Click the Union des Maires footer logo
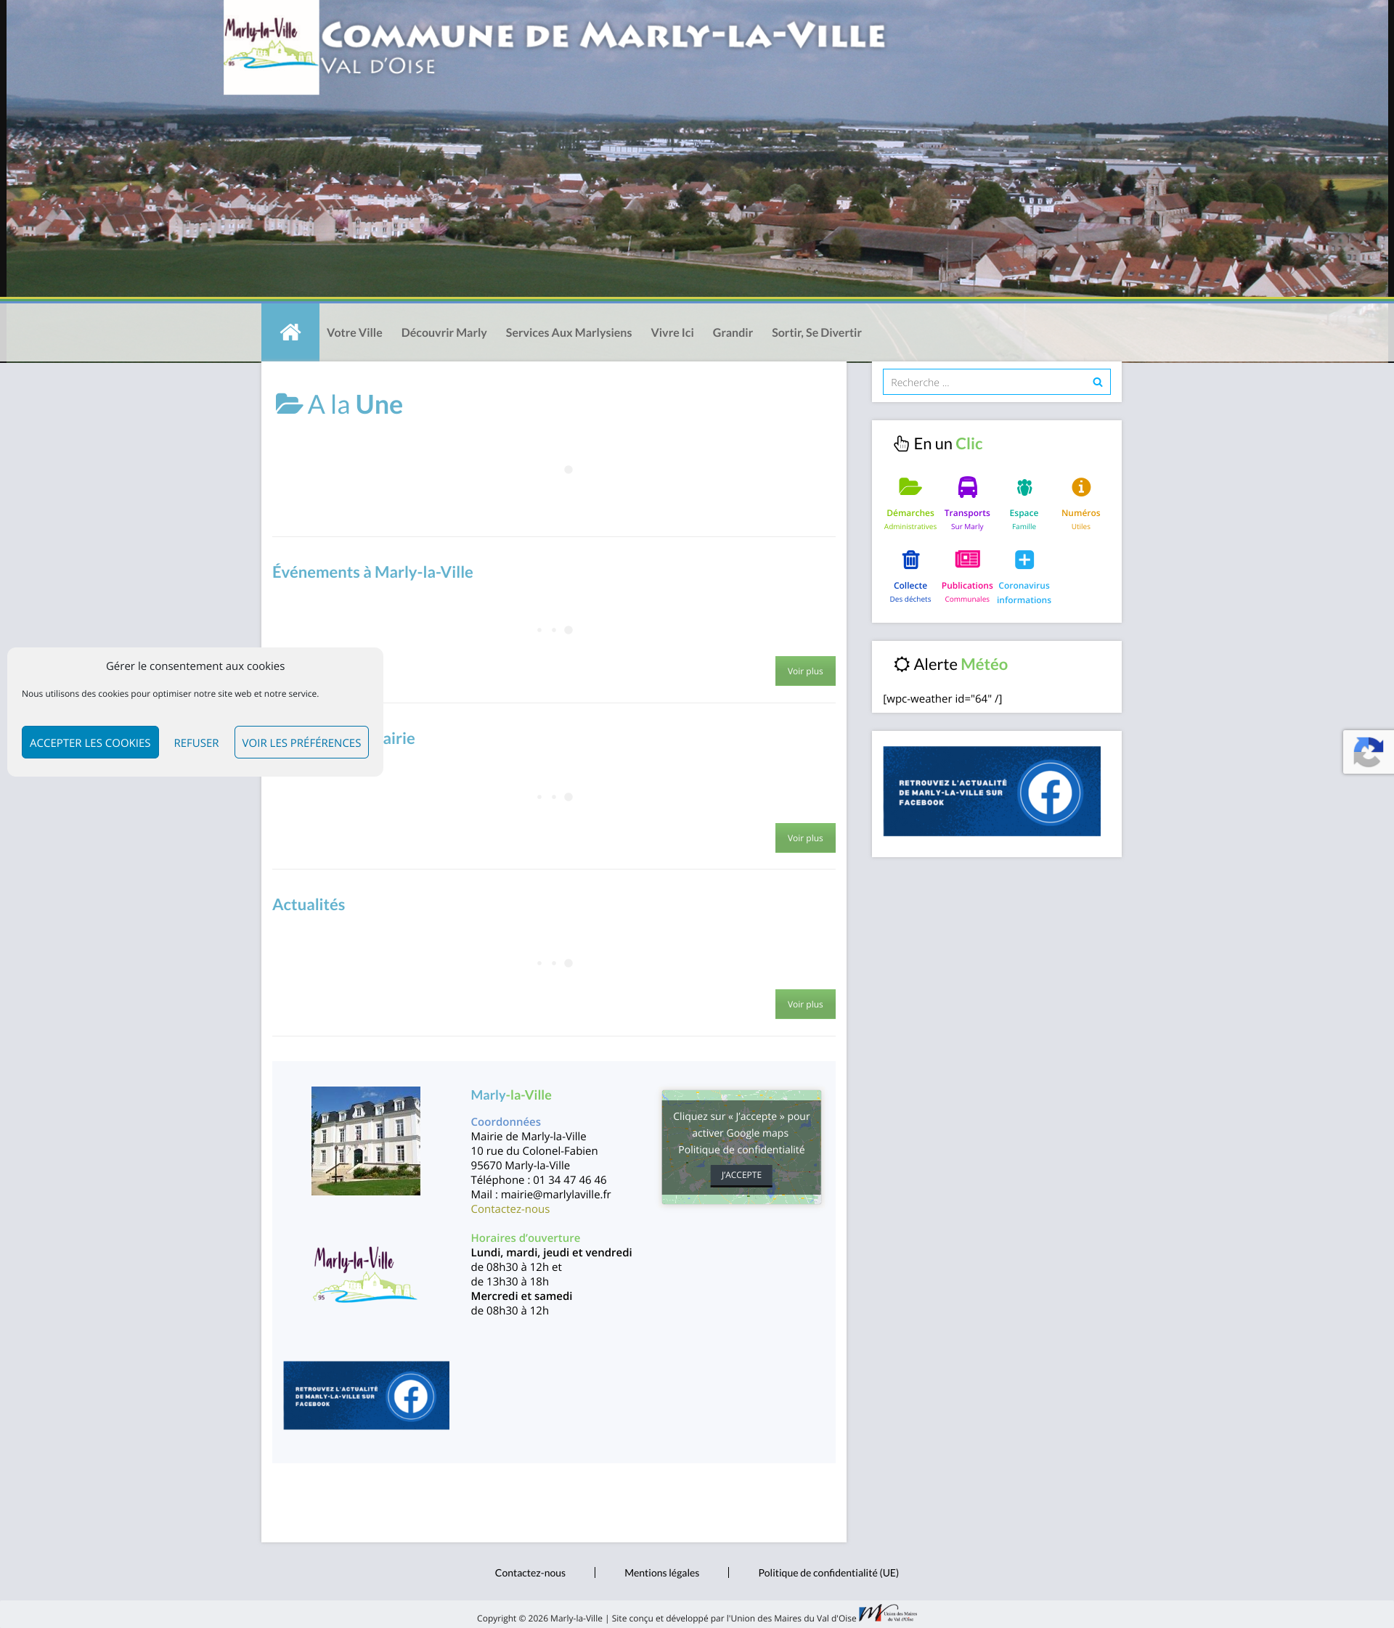Image resolution: width=1394 pixels, height=1628 pixels. pyautogui.click(x=888, y=1613)
